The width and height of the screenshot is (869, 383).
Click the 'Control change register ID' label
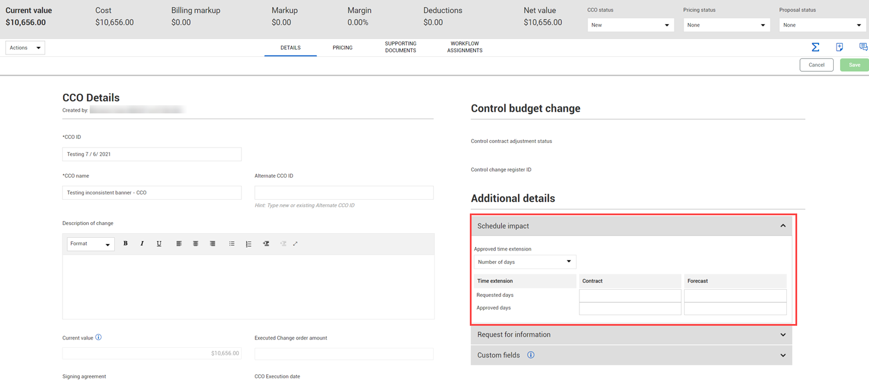(501, 170)
